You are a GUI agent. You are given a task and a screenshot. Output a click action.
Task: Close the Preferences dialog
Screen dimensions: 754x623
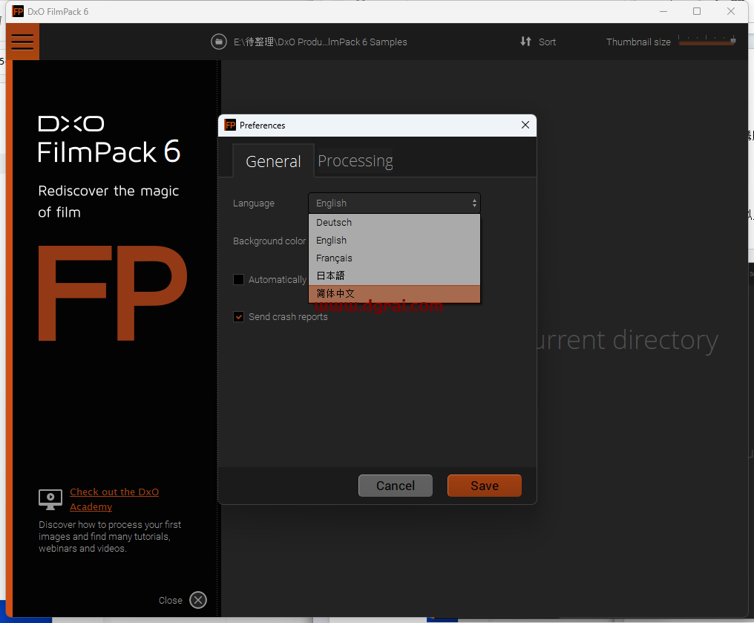(525, 125)
